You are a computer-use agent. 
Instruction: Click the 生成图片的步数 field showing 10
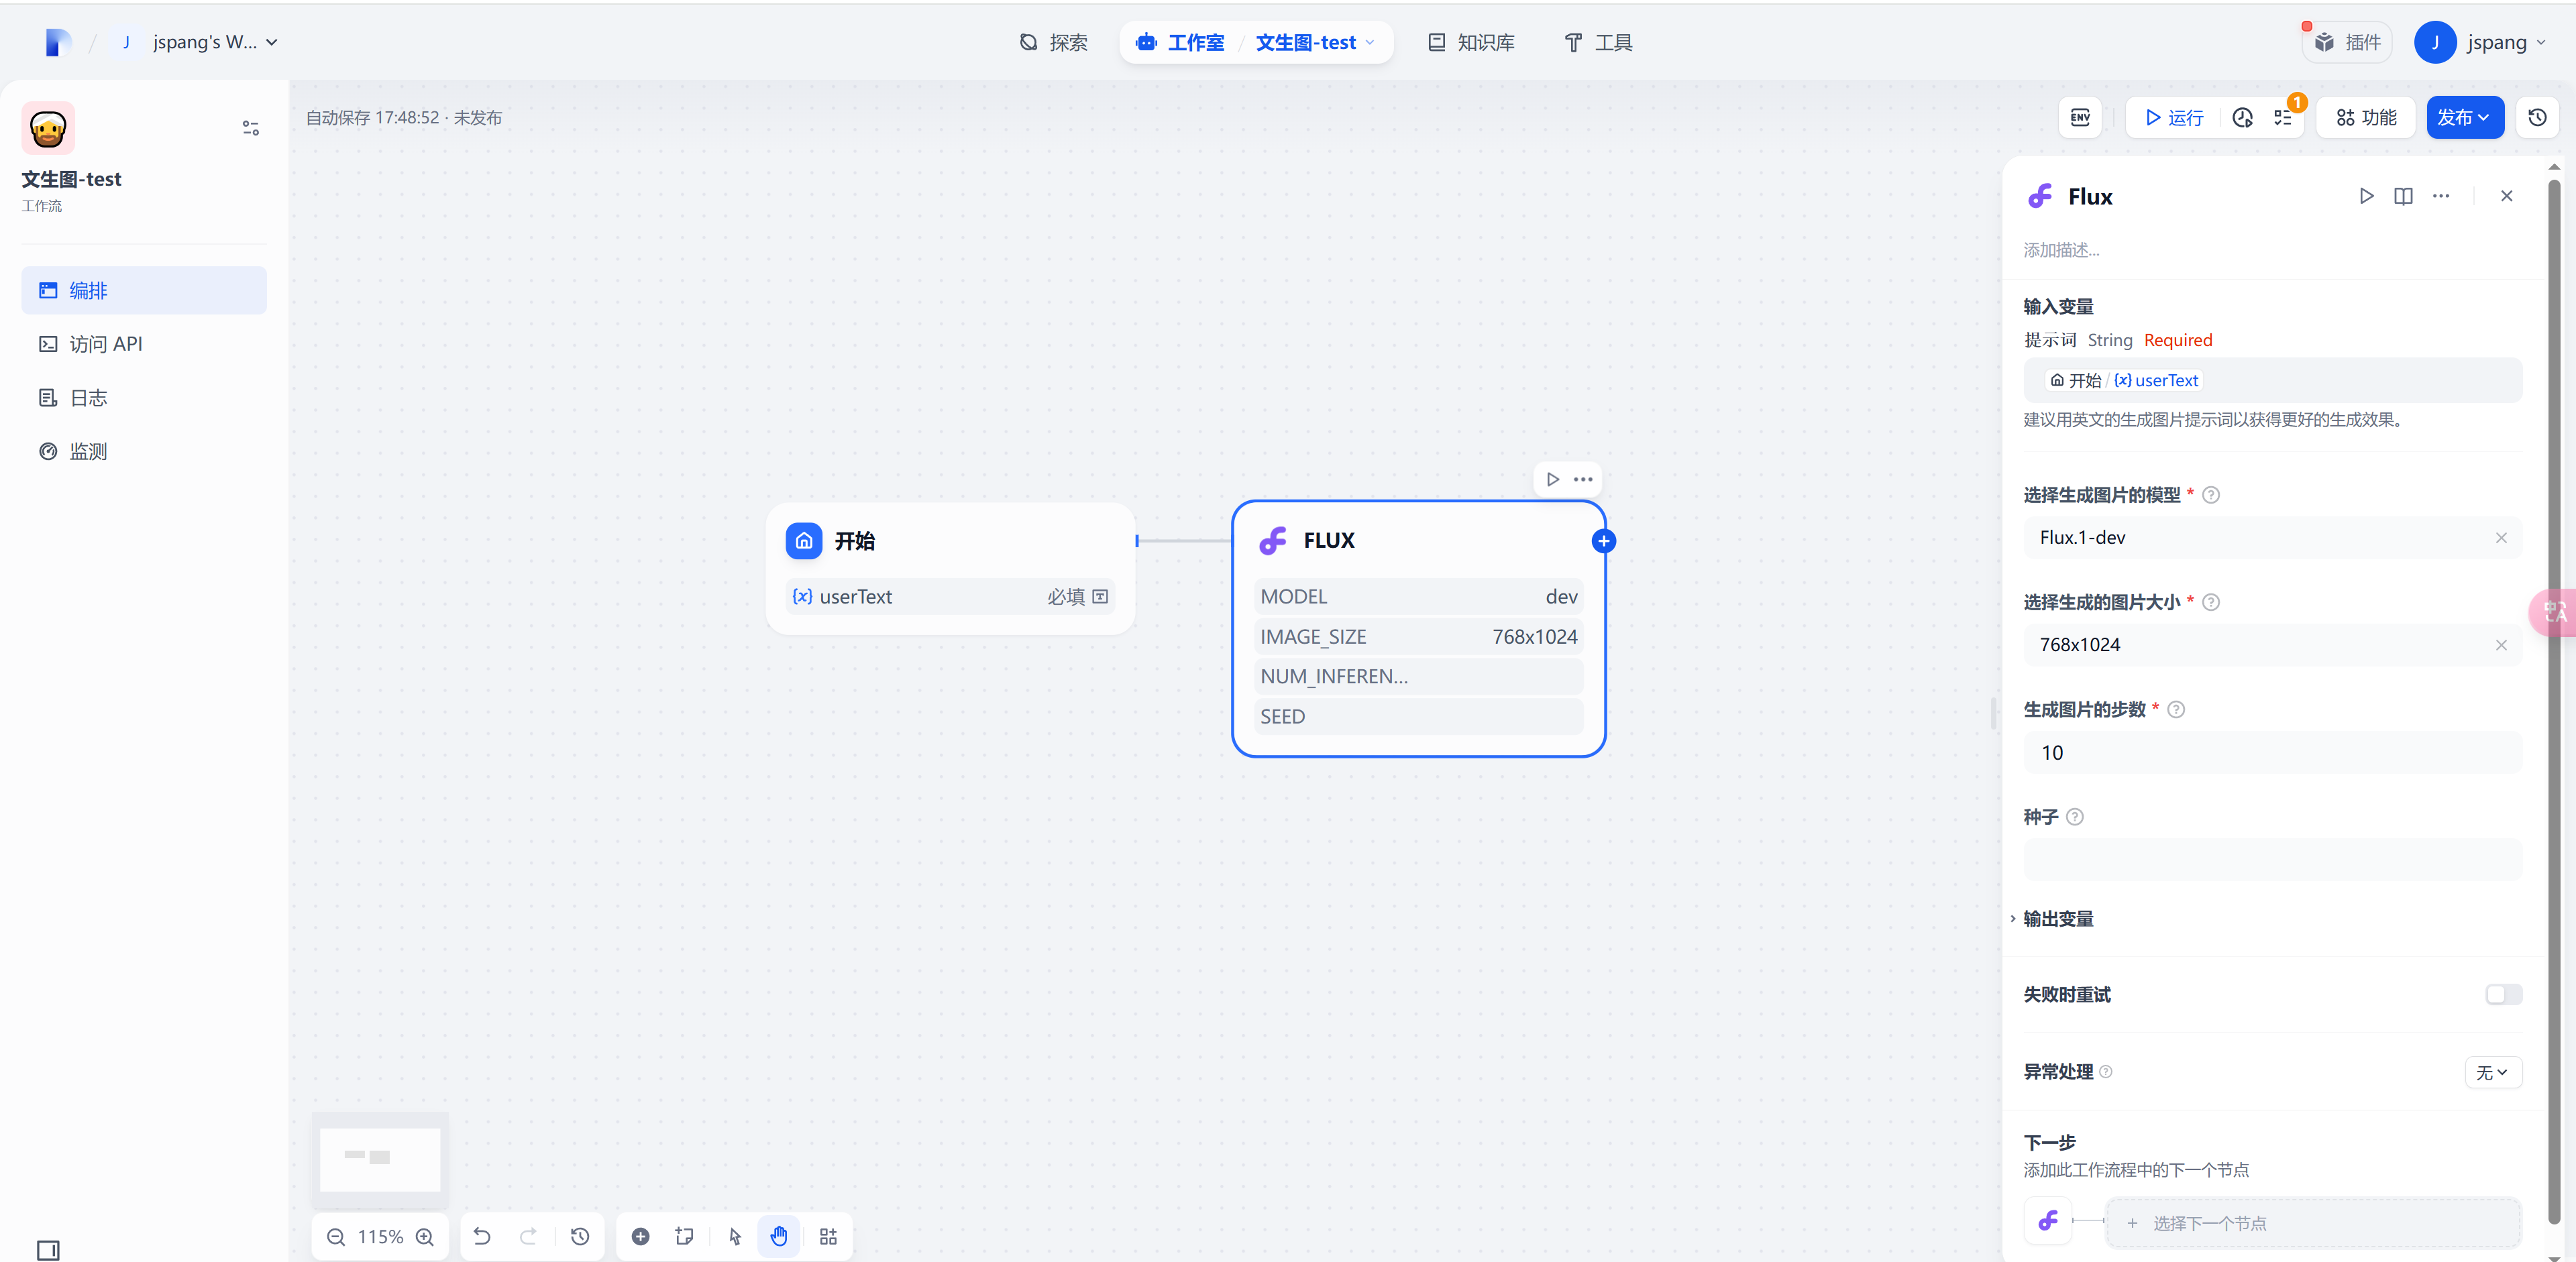pyautogui.click(x=2272, y=752)
